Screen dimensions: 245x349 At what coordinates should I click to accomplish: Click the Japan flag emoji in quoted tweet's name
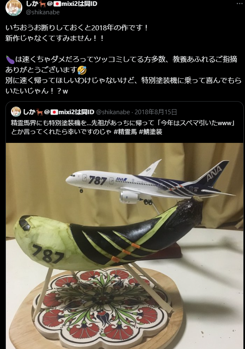[54, 112]
